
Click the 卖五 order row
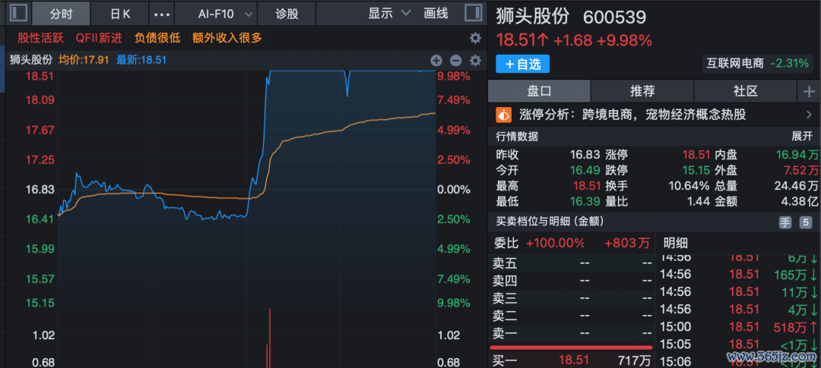(x=571, y=263)
